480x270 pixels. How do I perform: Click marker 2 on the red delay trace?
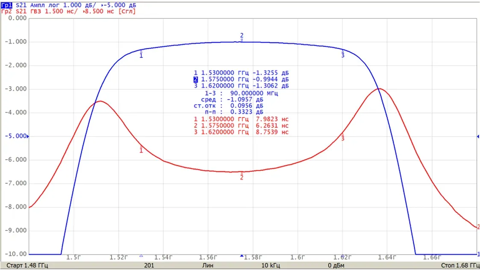tap(242, 176)
